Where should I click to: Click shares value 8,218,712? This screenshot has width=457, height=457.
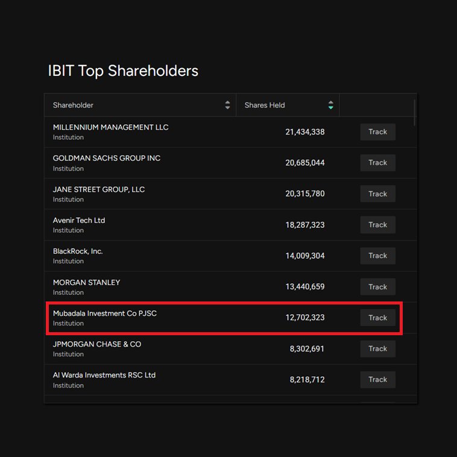(x=307, y=380)
